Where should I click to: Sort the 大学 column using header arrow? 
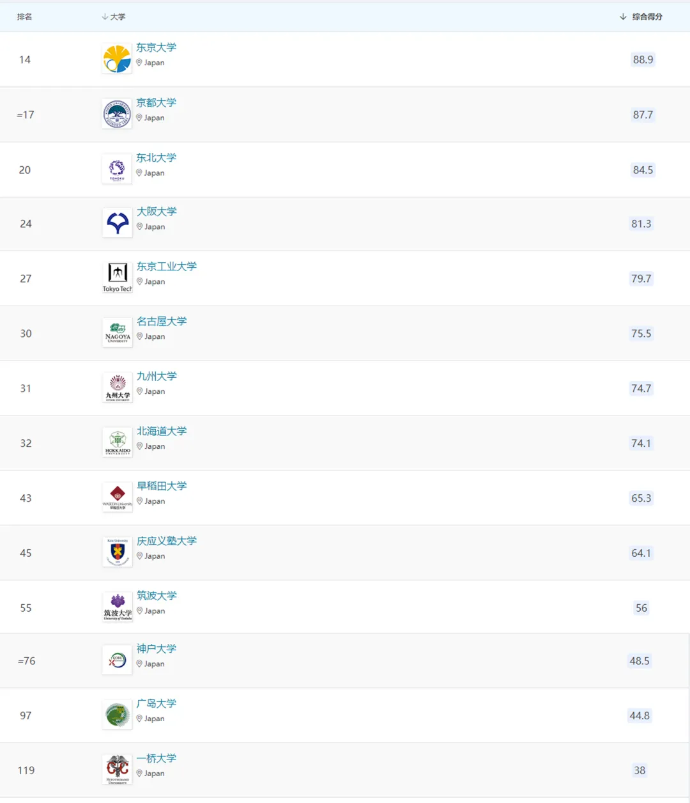[105, 17]
